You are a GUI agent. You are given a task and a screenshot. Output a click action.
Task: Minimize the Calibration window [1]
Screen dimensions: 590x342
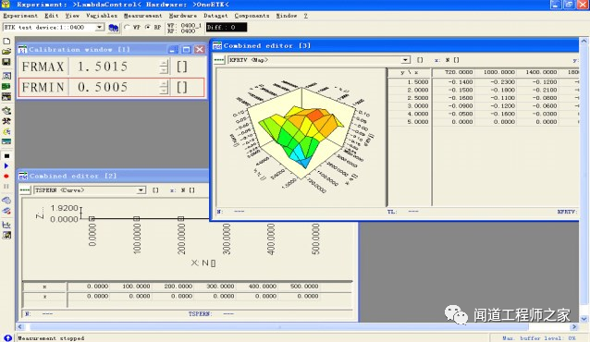173,50
